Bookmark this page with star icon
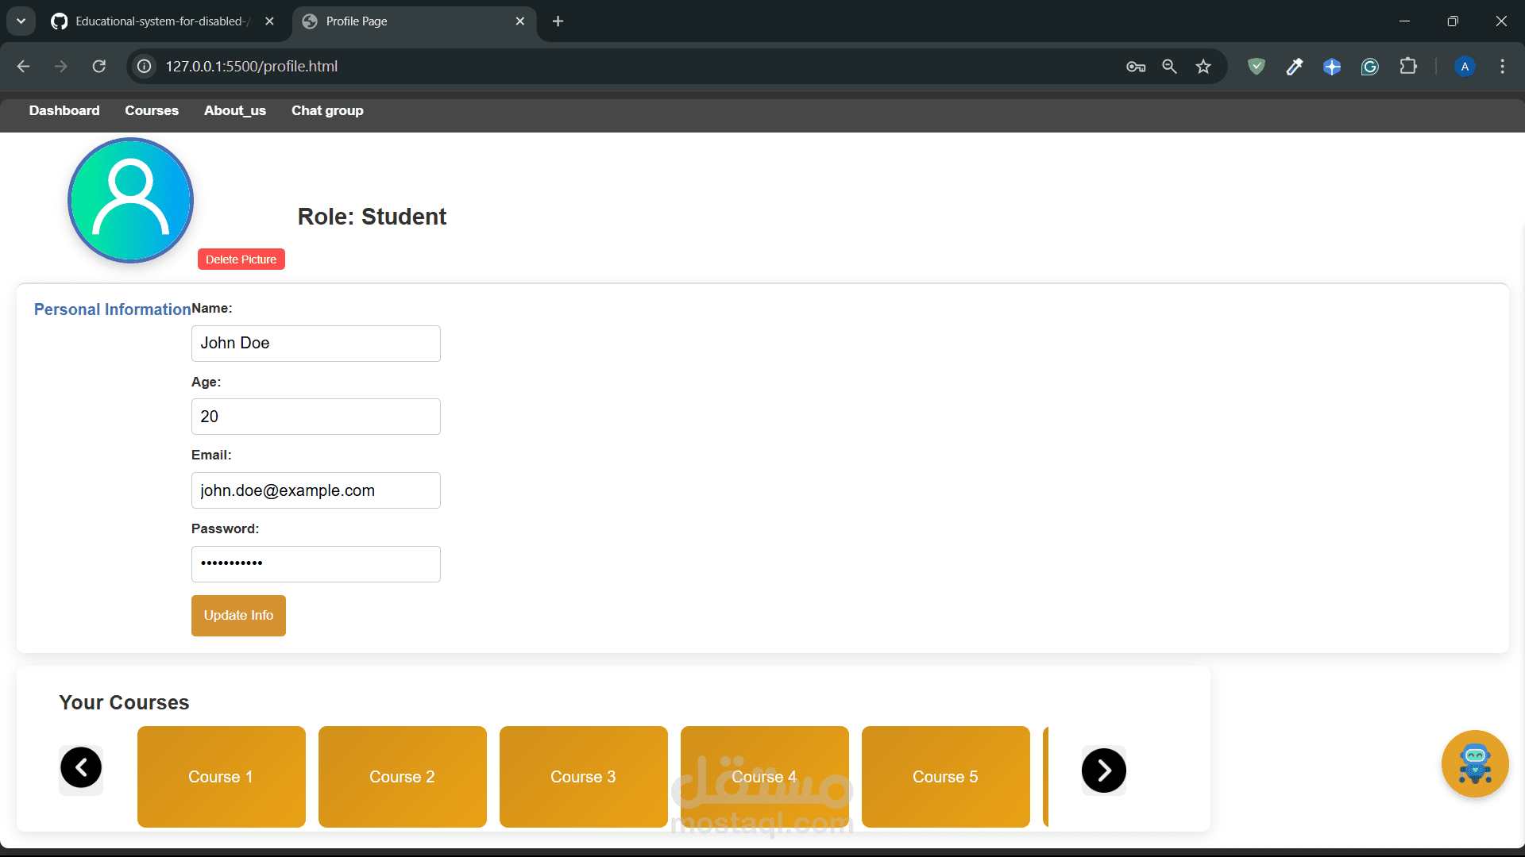 (1203, 67)
